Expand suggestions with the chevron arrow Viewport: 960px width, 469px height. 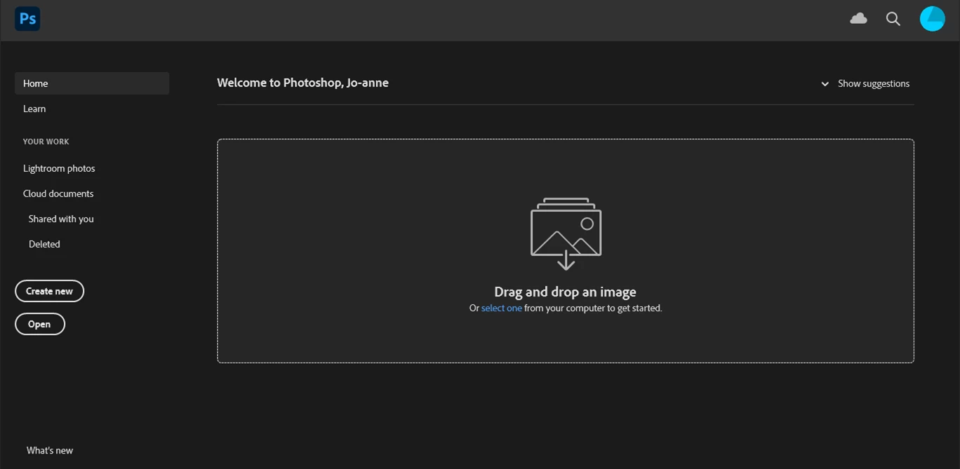click(x=825, y=84)
